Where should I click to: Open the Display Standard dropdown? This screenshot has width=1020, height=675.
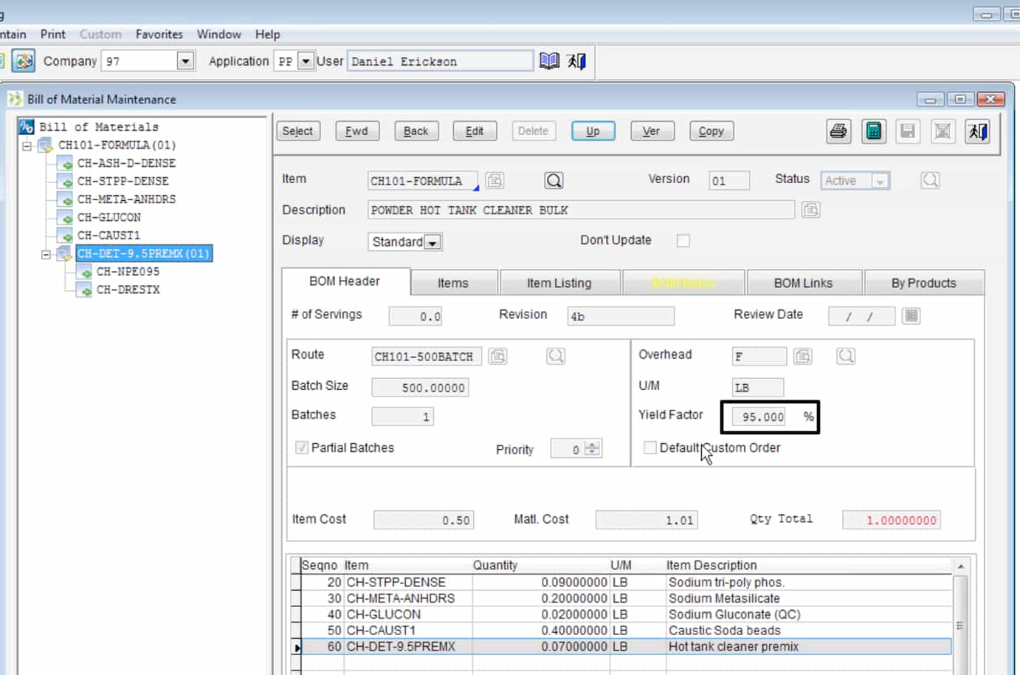coord(433,242)
